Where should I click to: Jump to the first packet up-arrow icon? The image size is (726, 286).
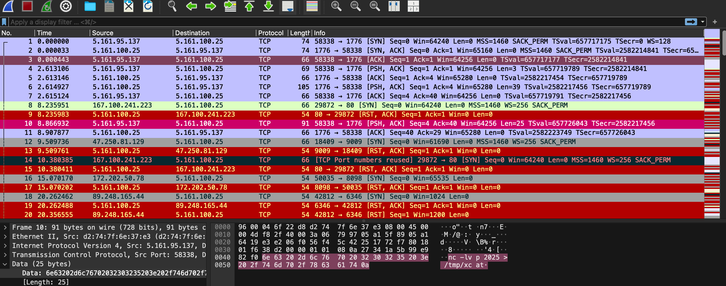[x=249, y=6]
